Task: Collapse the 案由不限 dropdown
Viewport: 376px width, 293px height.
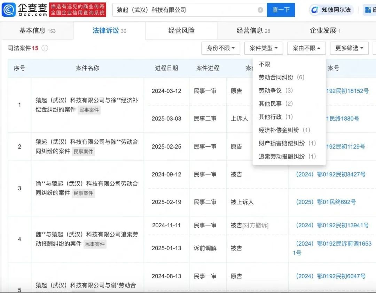Action: [306, 48]
